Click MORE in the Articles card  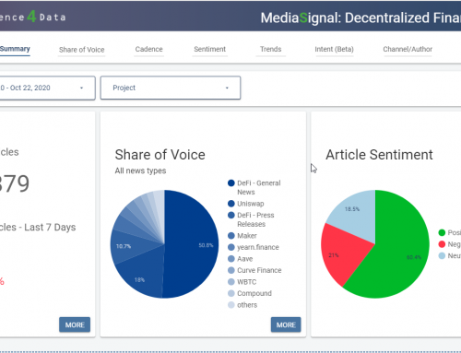point(75,324)
